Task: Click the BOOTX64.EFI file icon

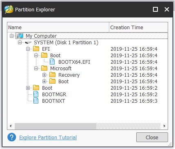Action: pyautogui.click(x=52, y=62)
